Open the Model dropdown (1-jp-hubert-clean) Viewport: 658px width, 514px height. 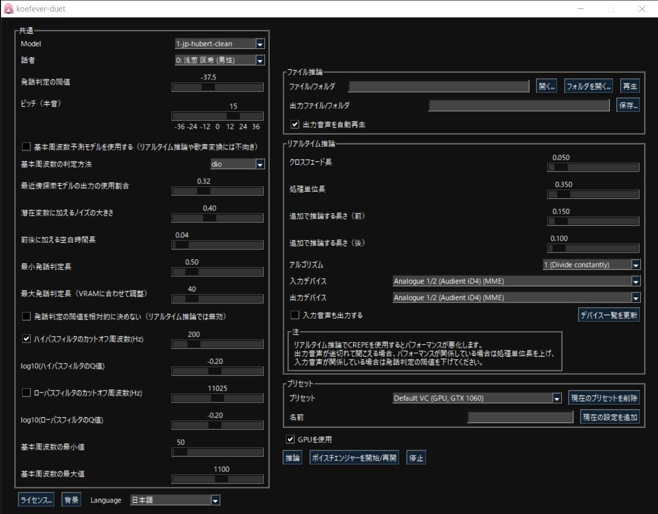(220, 44)
